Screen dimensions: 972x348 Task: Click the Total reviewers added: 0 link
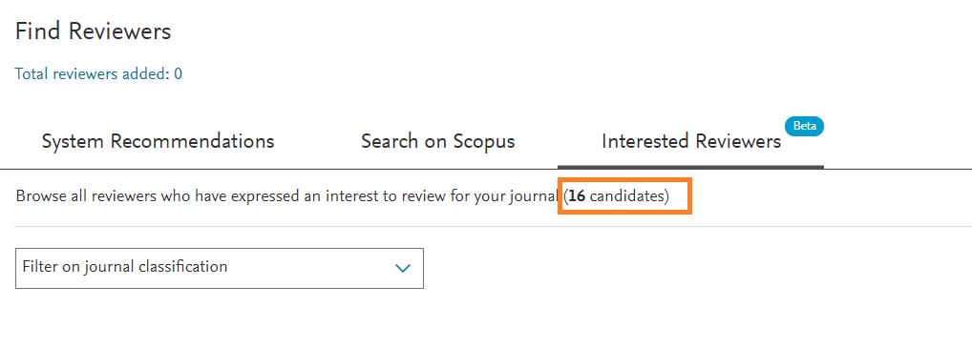click(98, 74)
